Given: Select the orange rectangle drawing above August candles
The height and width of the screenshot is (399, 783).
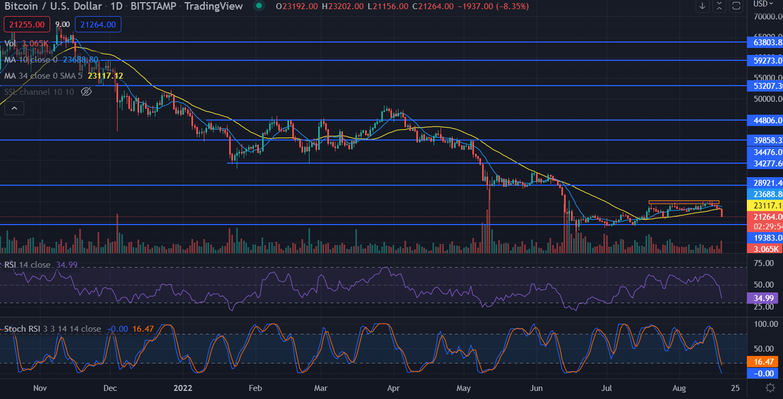Looking at the screenshot, I should coord(684,202).
